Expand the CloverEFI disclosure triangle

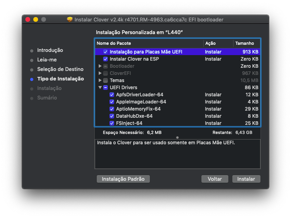(x=100, y=73)
